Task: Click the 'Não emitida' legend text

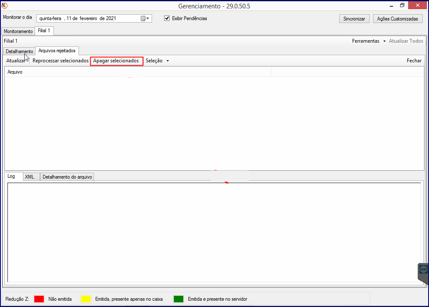Action: click(60, 299)
